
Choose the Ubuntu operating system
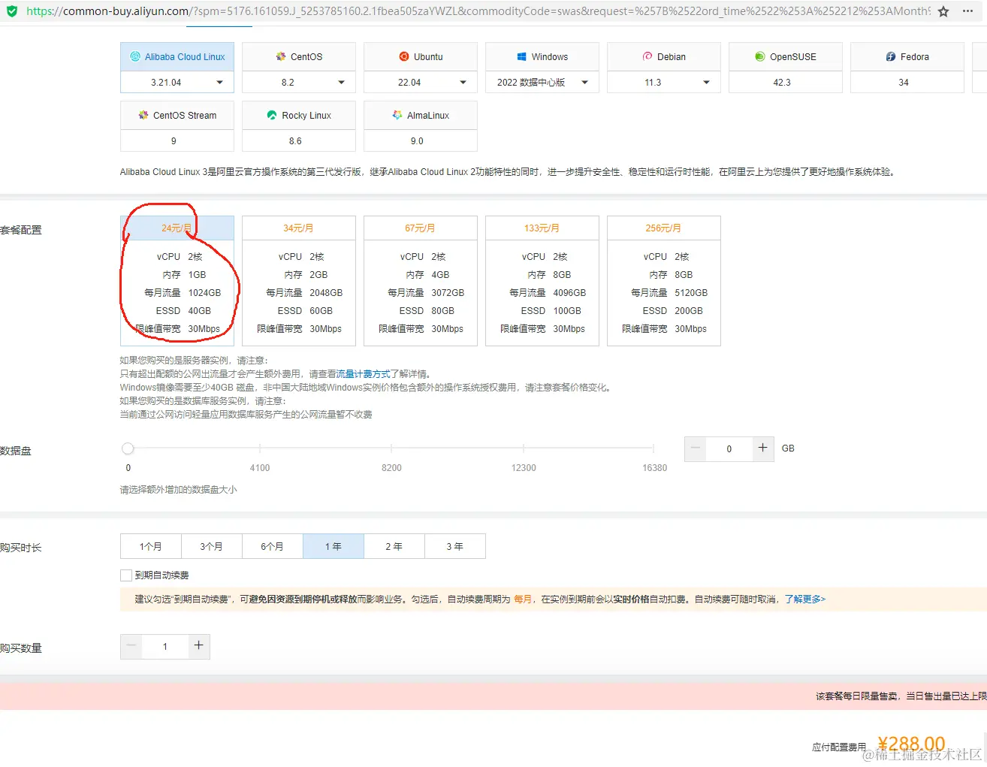pyautogui.click(x=421, y=57)
